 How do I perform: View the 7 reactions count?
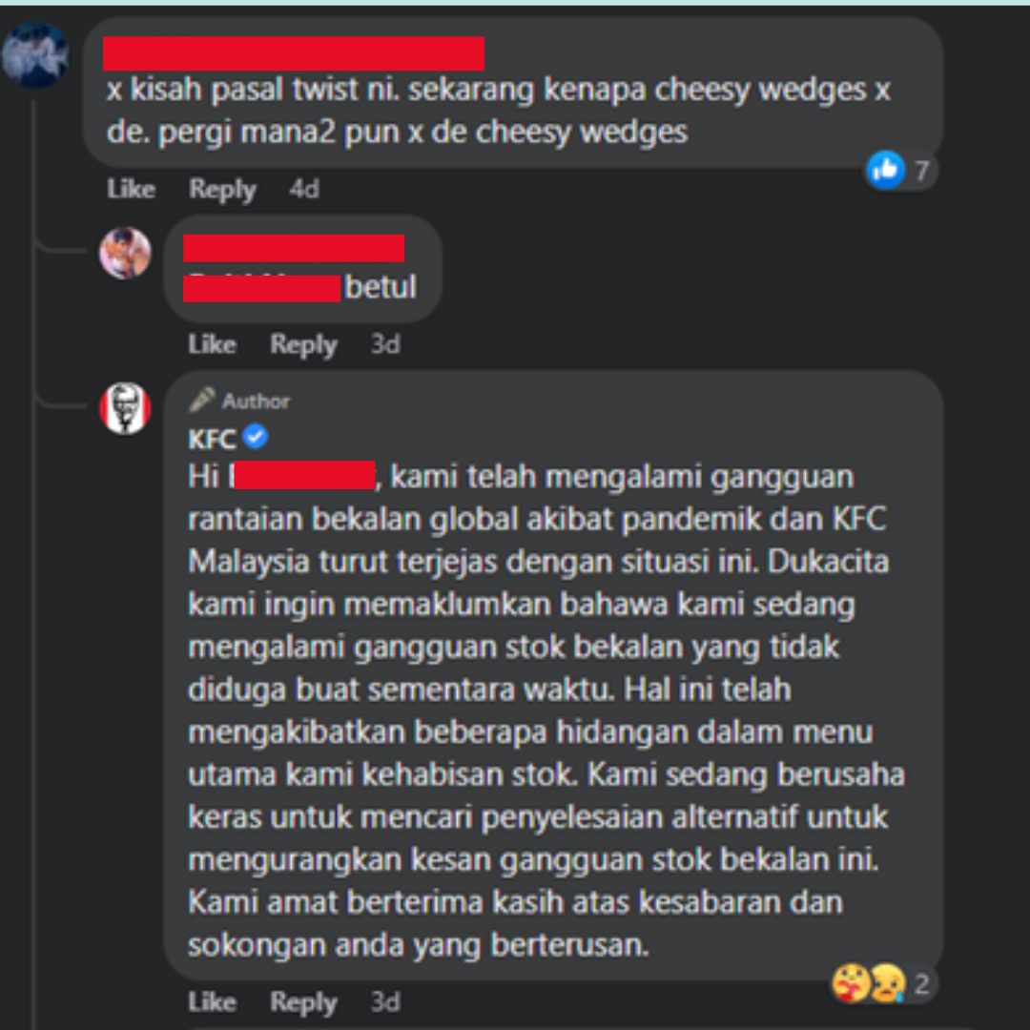click(x=921, y=171)
